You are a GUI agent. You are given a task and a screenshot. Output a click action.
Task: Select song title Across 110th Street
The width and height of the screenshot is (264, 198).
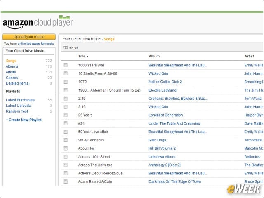click(94, 157)
